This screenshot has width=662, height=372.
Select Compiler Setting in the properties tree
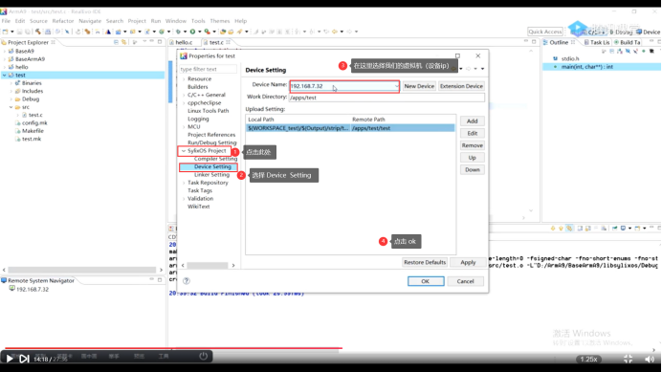click(215, 159)
